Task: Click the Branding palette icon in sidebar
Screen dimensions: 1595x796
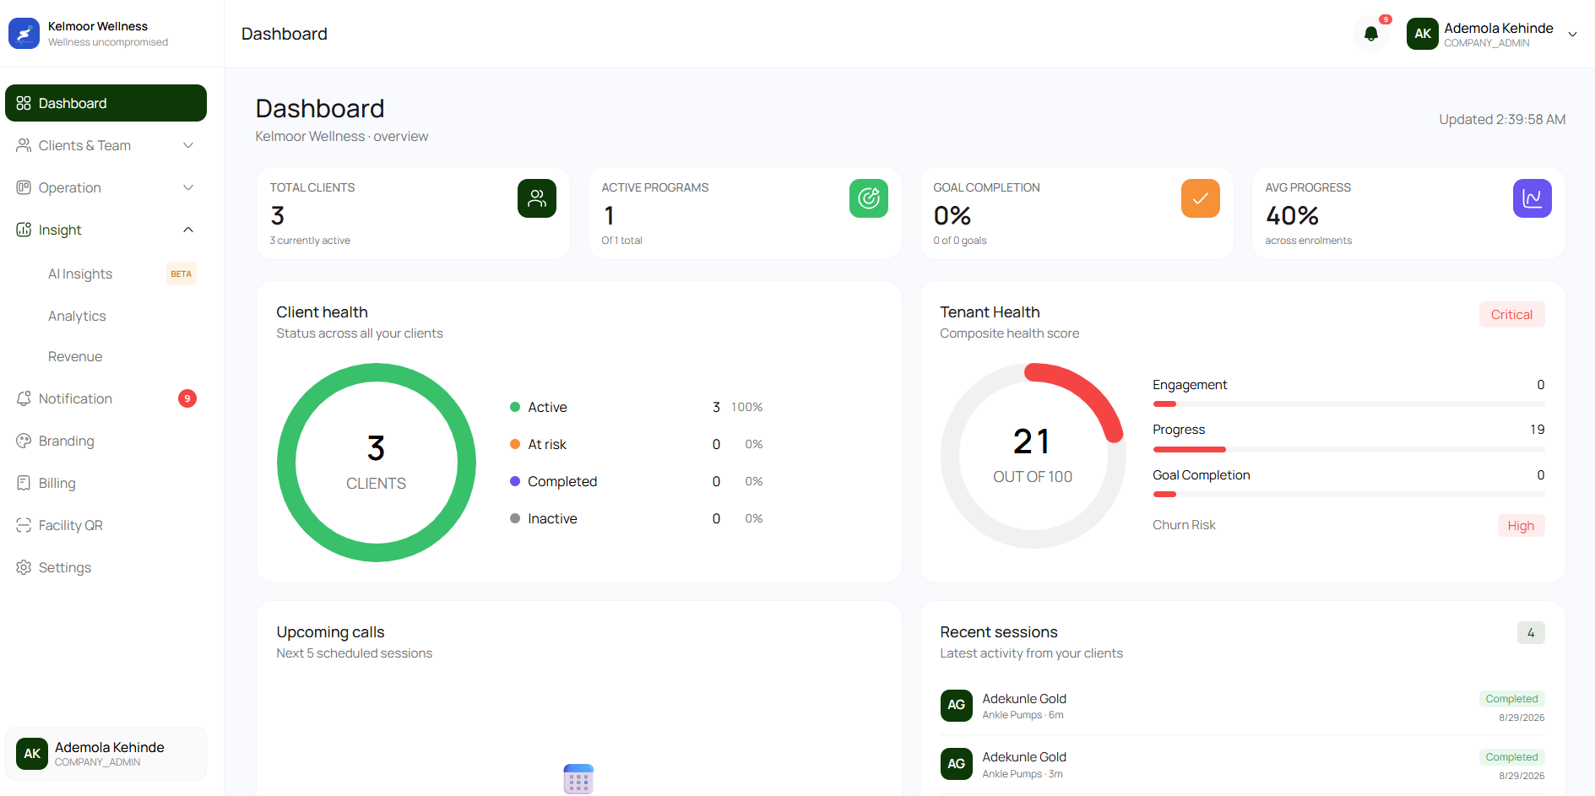Action: [24, 441]
